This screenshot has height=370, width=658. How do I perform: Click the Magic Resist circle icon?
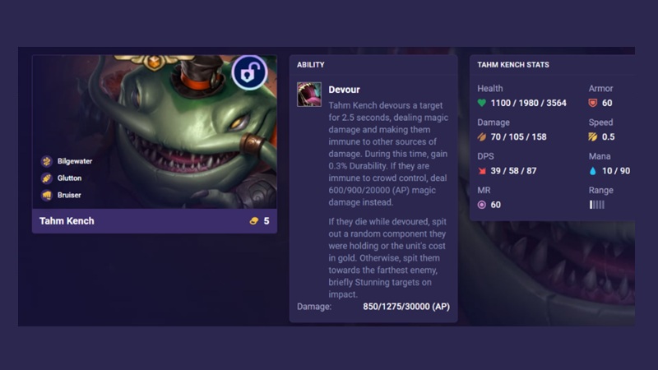click(482, 205)
